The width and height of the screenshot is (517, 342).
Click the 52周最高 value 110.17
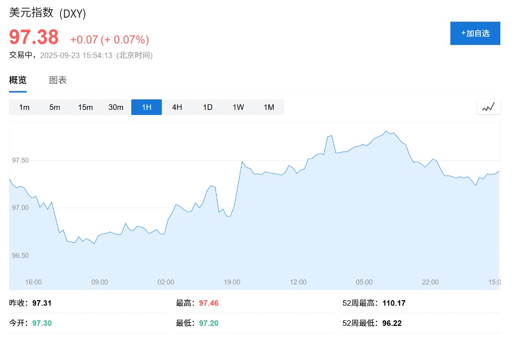[x=394, y=303]
